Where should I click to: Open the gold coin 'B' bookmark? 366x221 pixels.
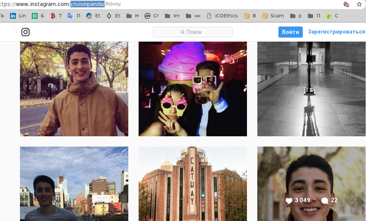tap(250, 16)
